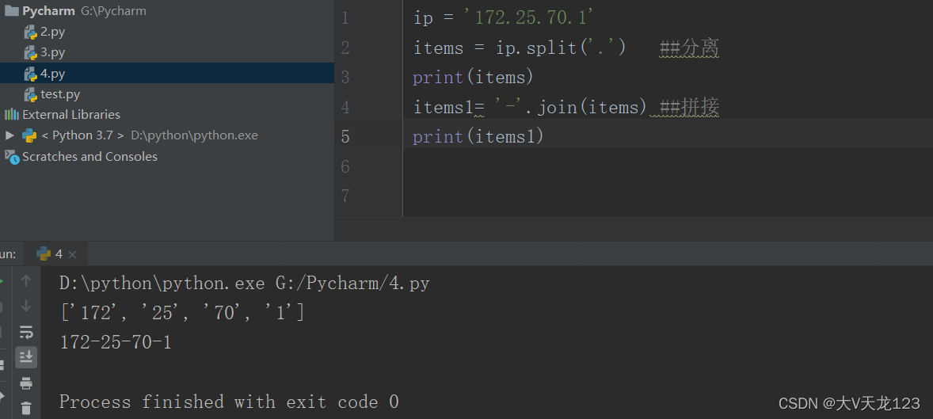Select External Libraries node
The image size is (933, 419).
[70, 114]
